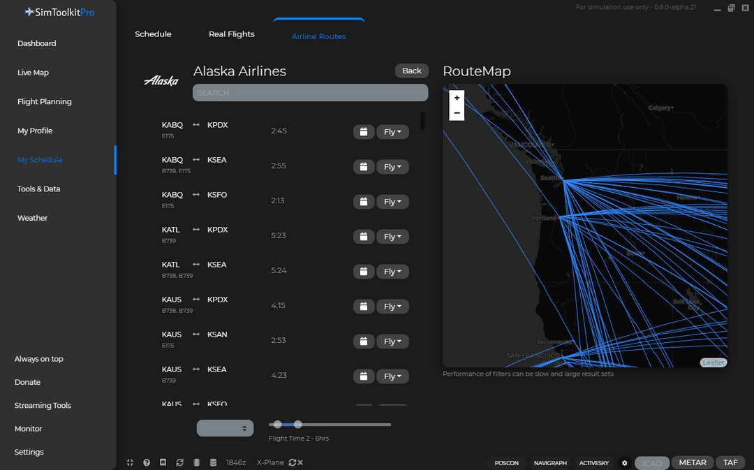Click the database icon in the status bar
Screen dimensions: 754x470
pyautogui.click(x=213, y=462)
